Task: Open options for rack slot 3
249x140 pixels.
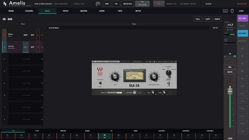Action: [x=42, y=59]
